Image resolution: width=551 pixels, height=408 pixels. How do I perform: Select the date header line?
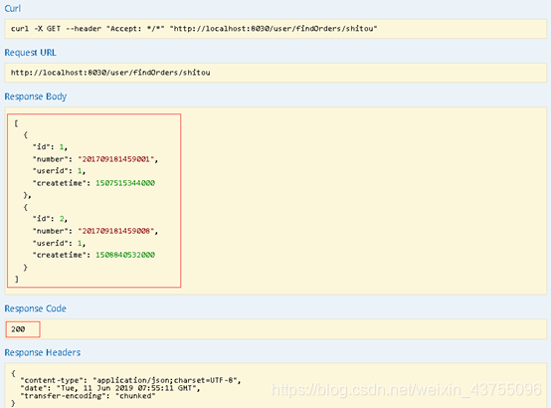click(110, 388)
